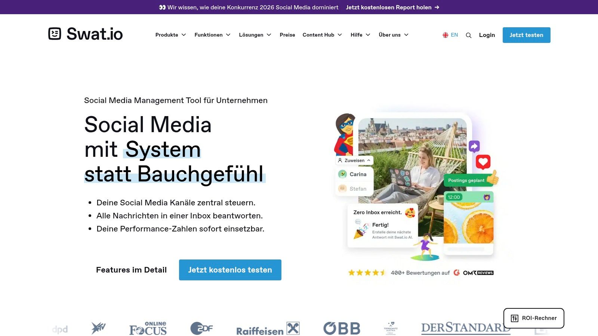The width and height of the screenshot is (598, 336).
Task: Click 'Deine Social Media Kanäle zentral steuern.'
Action: click(x=176, y=203)
